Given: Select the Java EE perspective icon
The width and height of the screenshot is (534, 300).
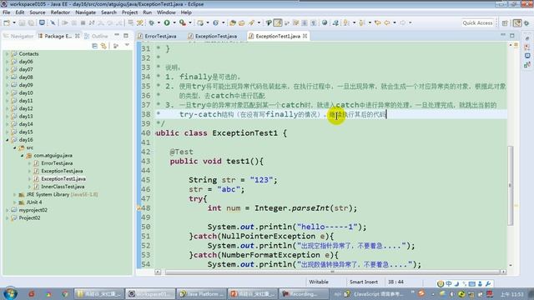Looking at the screenshot, I should (x=517, y=23).
